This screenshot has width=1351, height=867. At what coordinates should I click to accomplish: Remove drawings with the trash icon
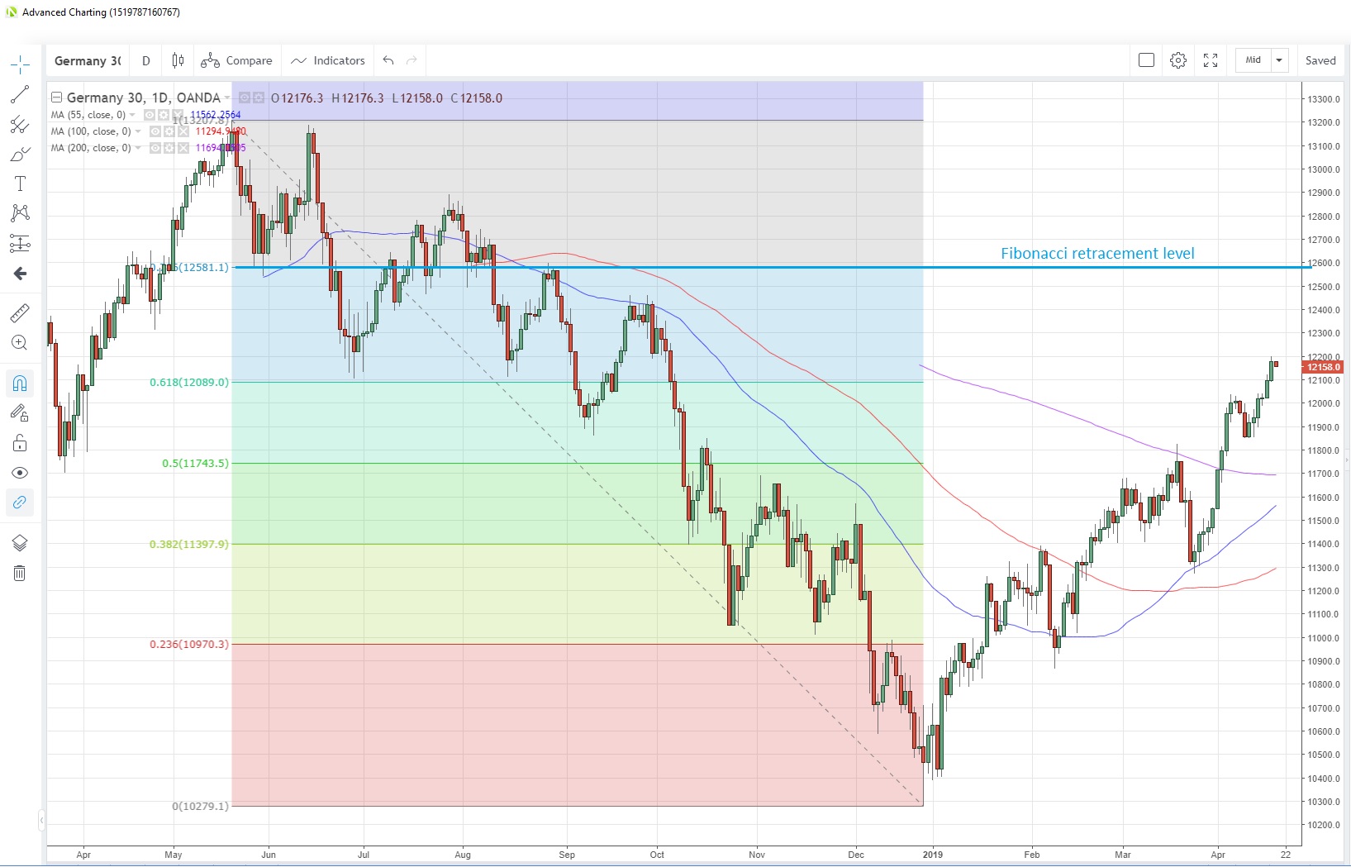(20, 573)
